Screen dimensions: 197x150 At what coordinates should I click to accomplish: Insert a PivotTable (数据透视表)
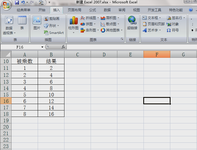click(x=9, y=25)
